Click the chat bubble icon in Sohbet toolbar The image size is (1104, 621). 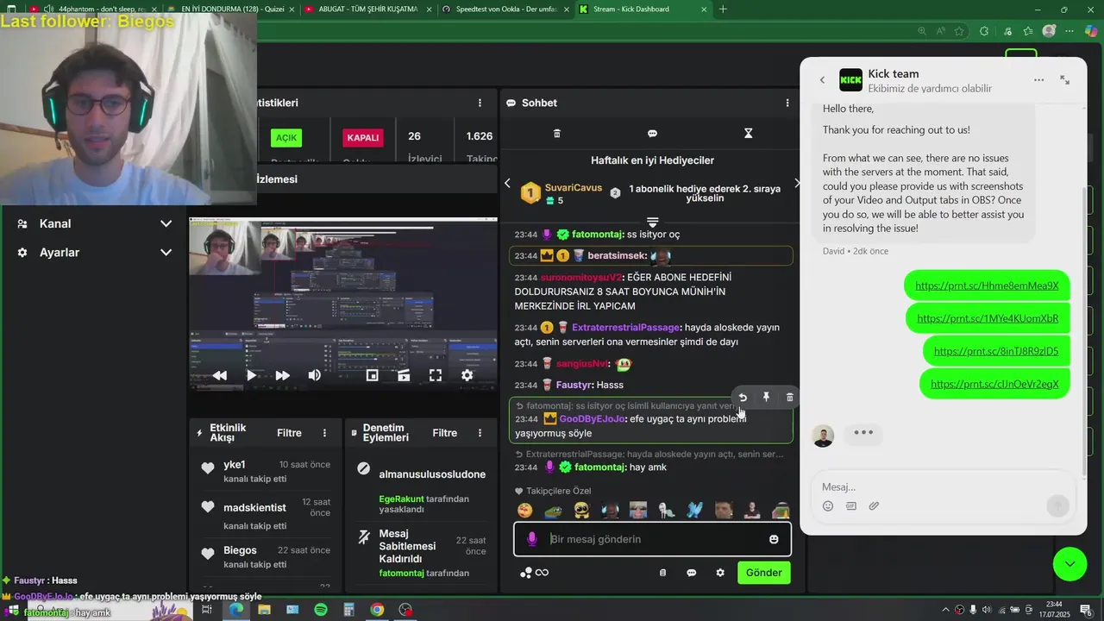pos(652,134)
